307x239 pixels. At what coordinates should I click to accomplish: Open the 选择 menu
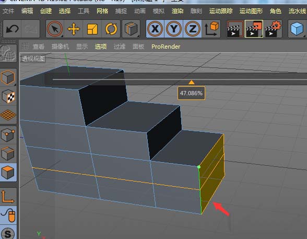65,11
